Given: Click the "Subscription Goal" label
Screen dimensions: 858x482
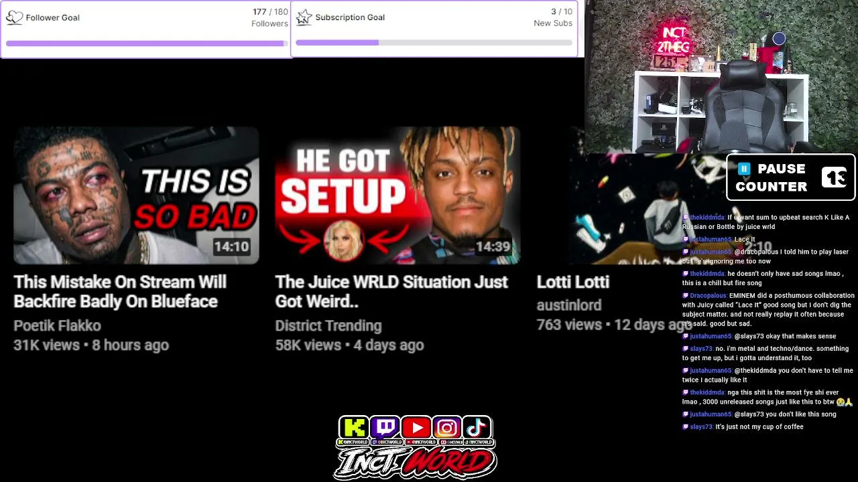Looking at the screenshot, I should [350, 17].
